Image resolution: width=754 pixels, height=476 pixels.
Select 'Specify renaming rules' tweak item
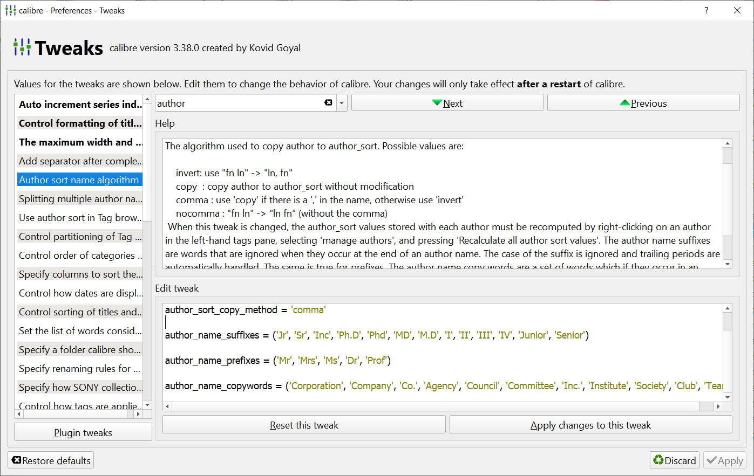point(79,369)
